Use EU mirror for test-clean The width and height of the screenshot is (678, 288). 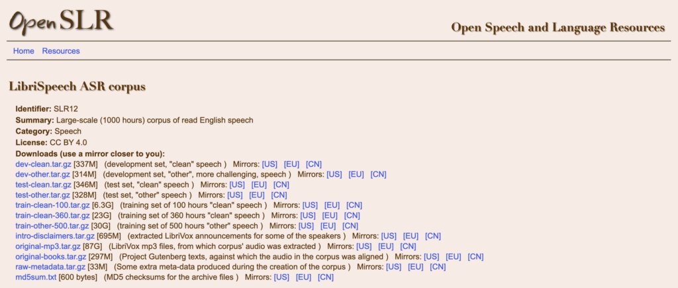tap(259, 185)
